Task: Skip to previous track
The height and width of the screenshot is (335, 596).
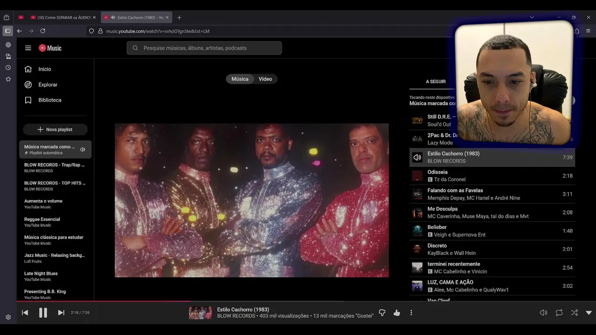Action: (25, 313)
